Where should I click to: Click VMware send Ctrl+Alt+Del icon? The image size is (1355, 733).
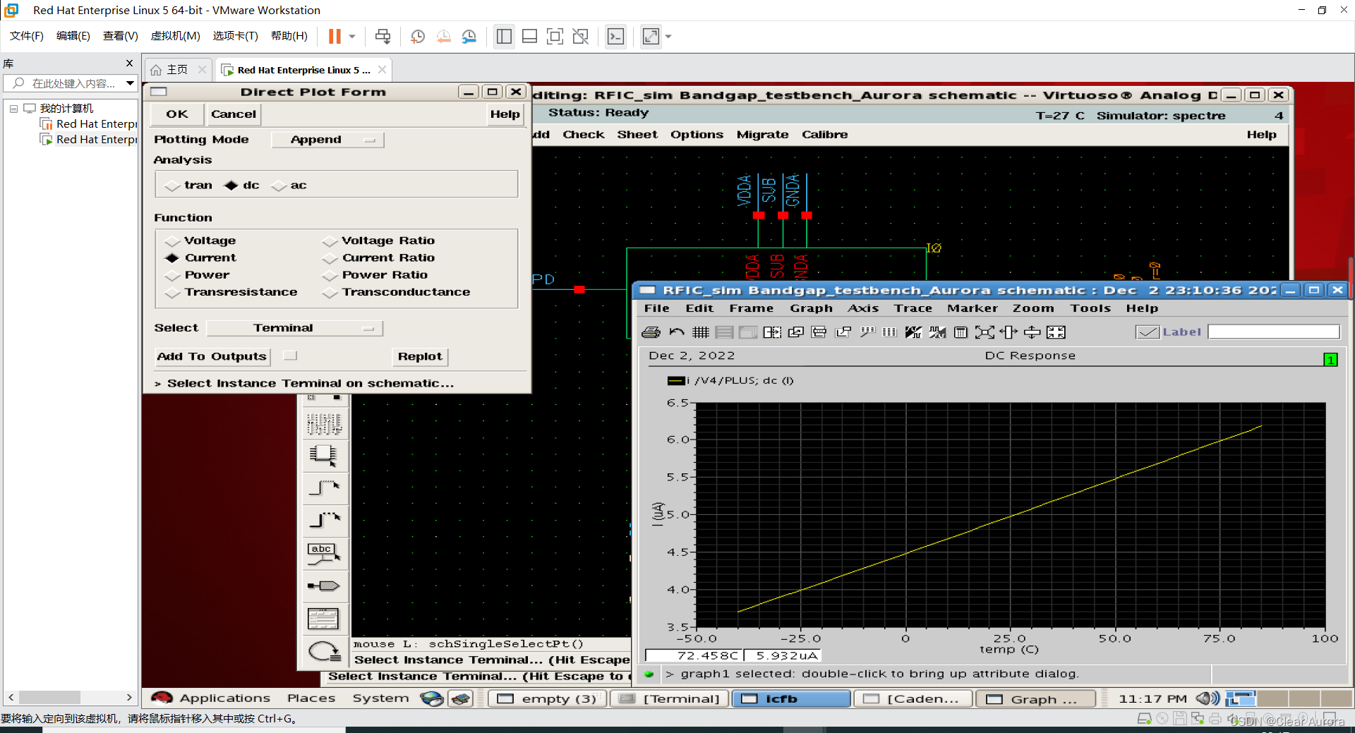click(x=383, y=37)
